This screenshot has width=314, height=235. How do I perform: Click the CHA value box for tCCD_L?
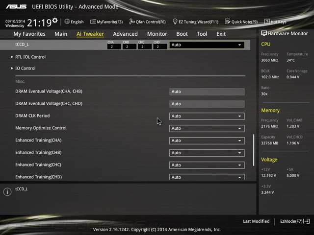click(114, 47)
